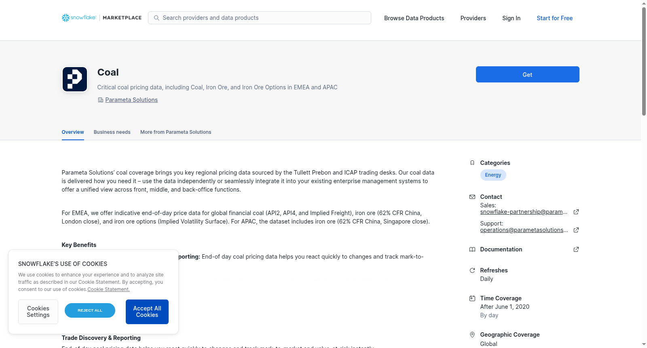This screenshot has width=647, height=348.
Task: Click the Coal product title
Action: (108, 72)
